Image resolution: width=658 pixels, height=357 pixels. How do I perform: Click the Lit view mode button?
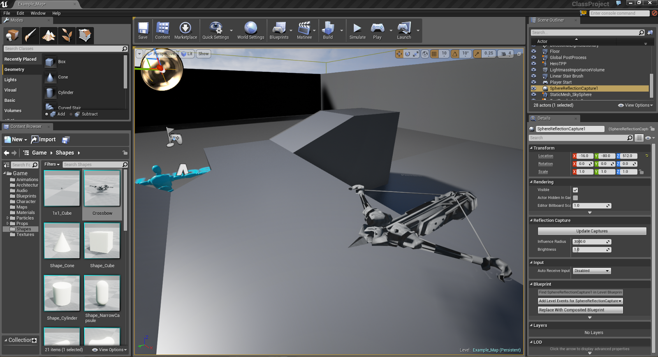tap(187, 54)
